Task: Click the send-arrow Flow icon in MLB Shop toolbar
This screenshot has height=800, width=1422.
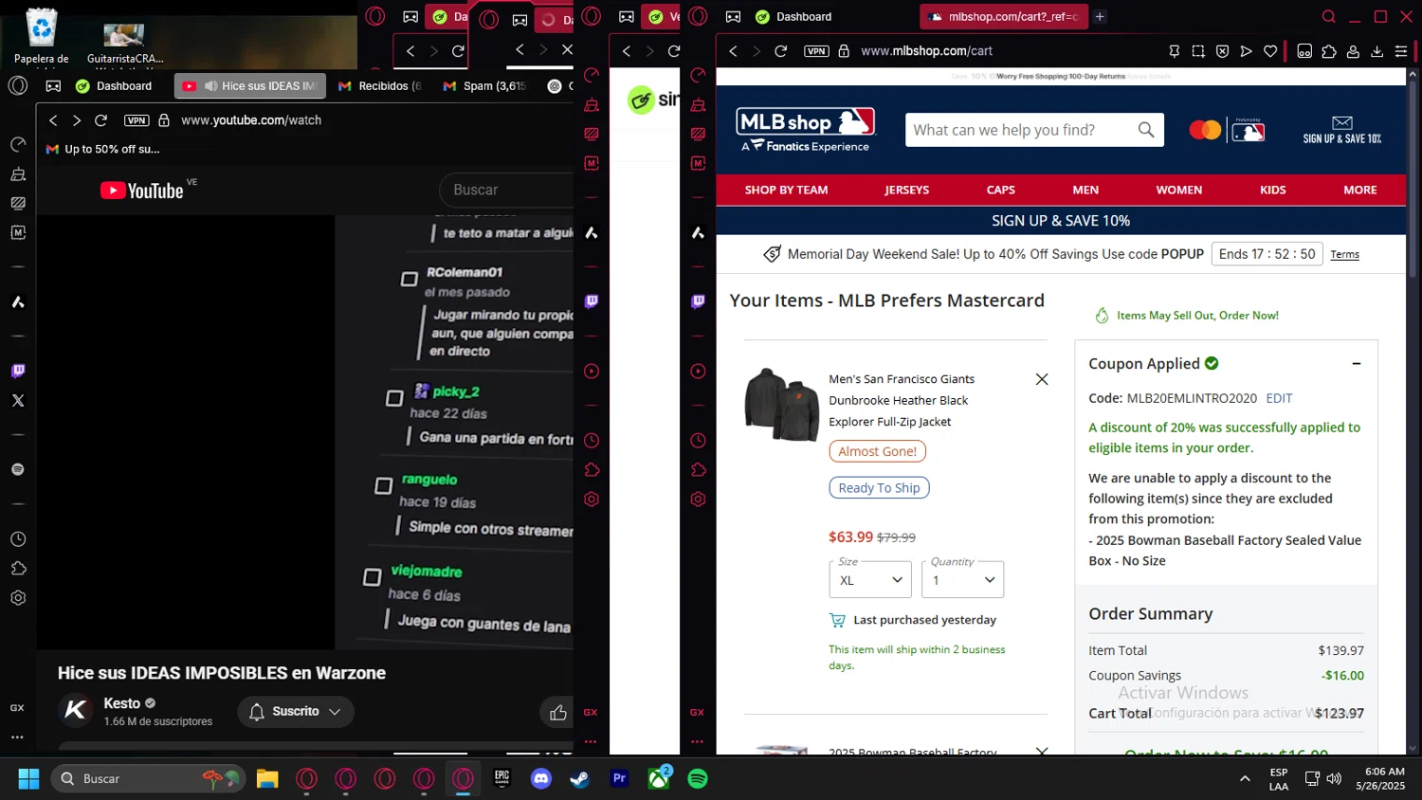Action: 1247,51
